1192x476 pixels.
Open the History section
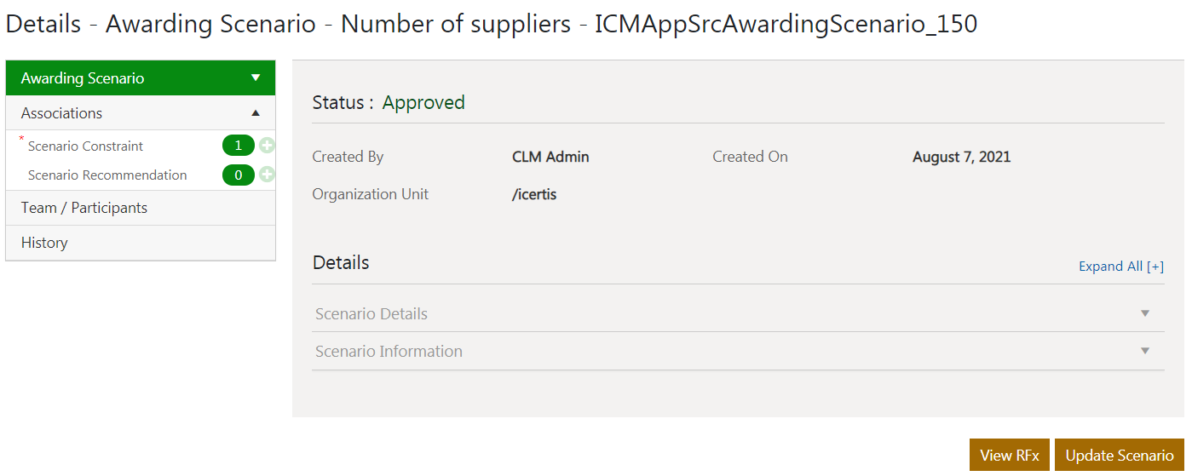[44, 243]
